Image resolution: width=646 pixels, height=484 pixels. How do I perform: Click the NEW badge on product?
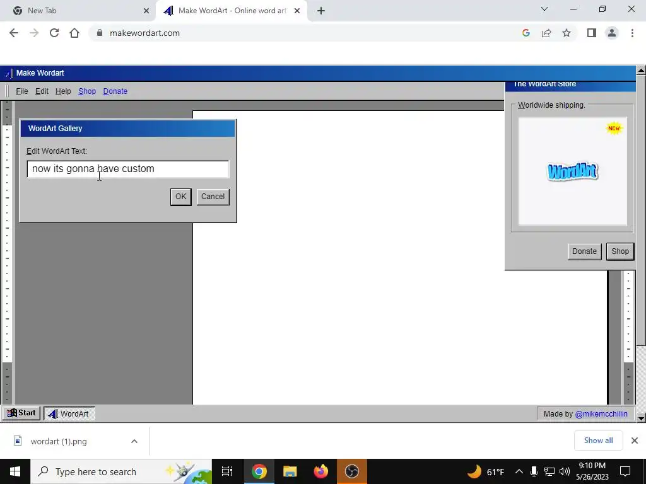(x=614, y=128)
